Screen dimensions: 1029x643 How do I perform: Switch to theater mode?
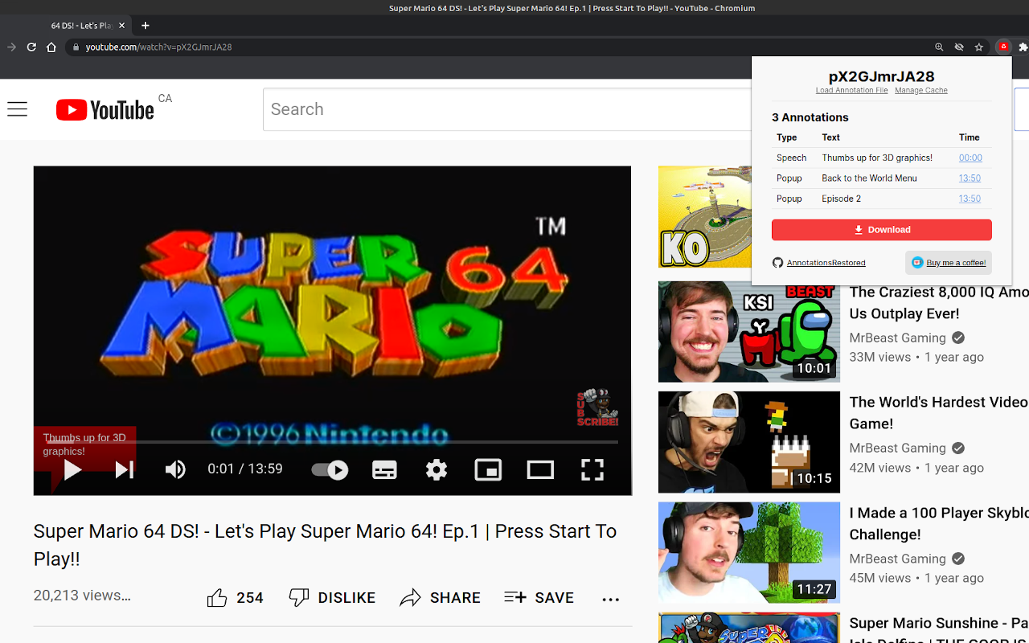pos(540,469)
